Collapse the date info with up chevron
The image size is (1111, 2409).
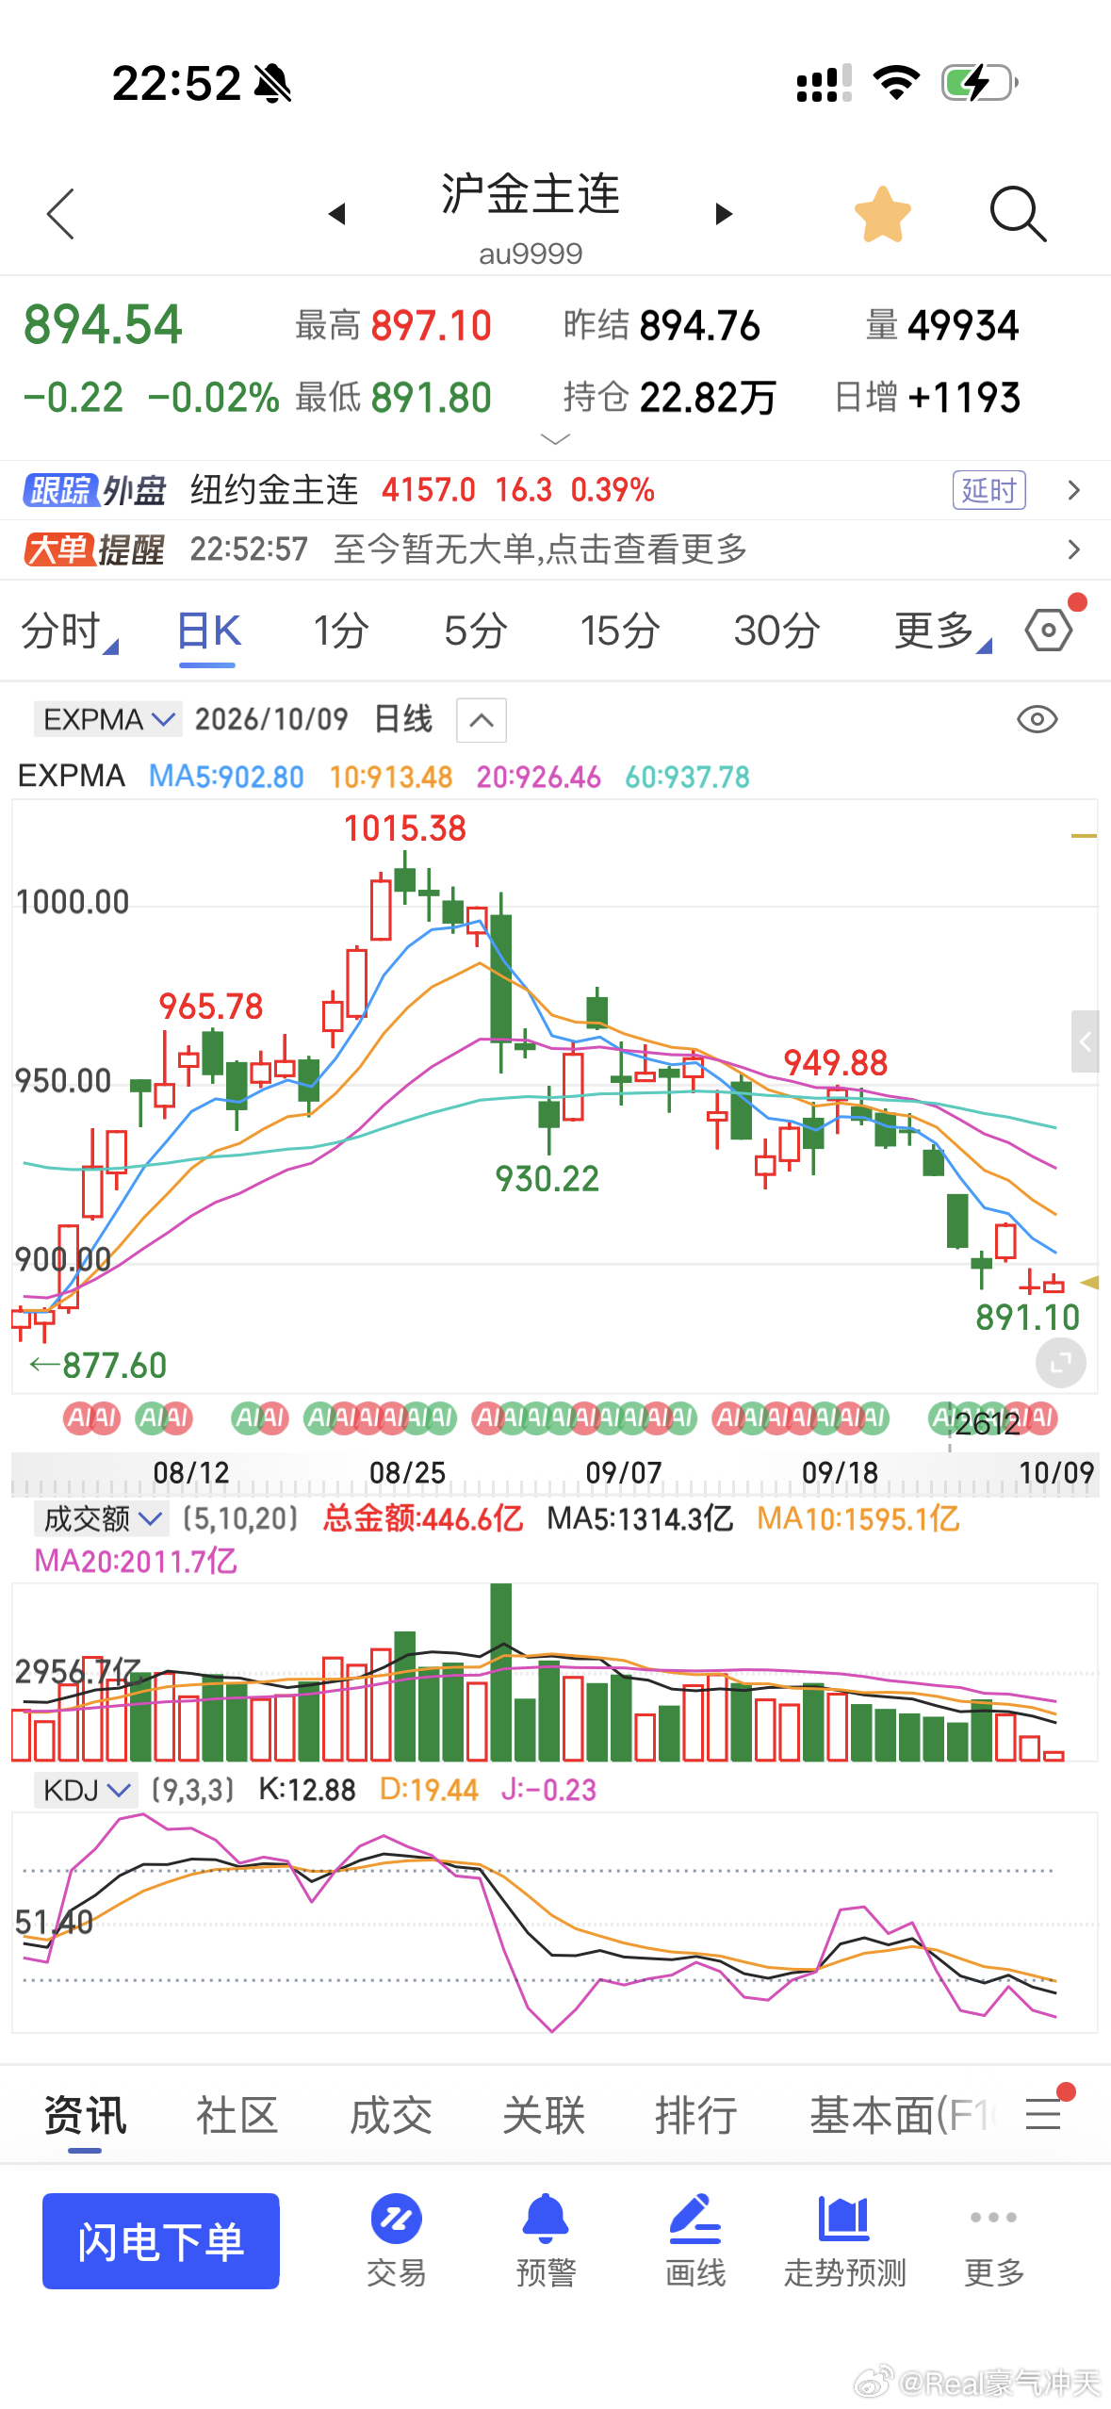482,721
